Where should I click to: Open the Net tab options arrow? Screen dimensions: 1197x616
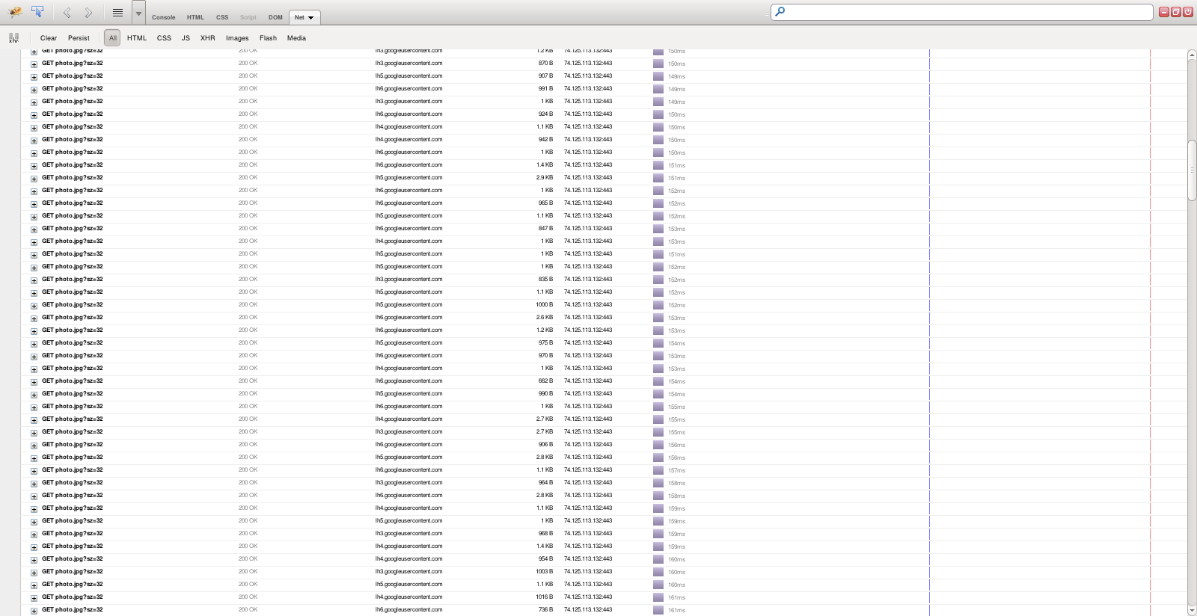click(x=310, y=18)
